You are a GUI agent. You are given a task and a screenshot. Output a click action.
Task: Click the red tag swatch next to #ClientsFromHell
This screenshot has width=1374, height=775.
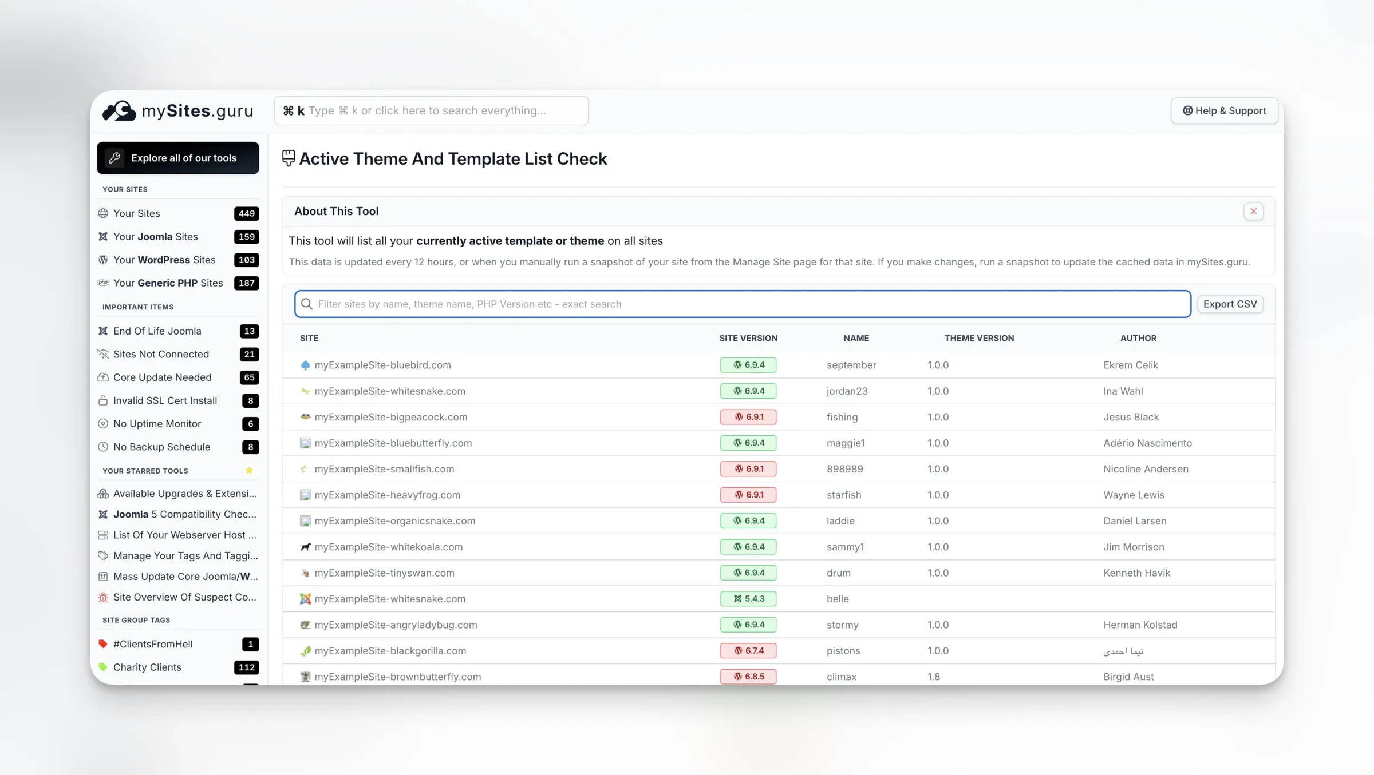pyautogui.click(x=103, y=643)
